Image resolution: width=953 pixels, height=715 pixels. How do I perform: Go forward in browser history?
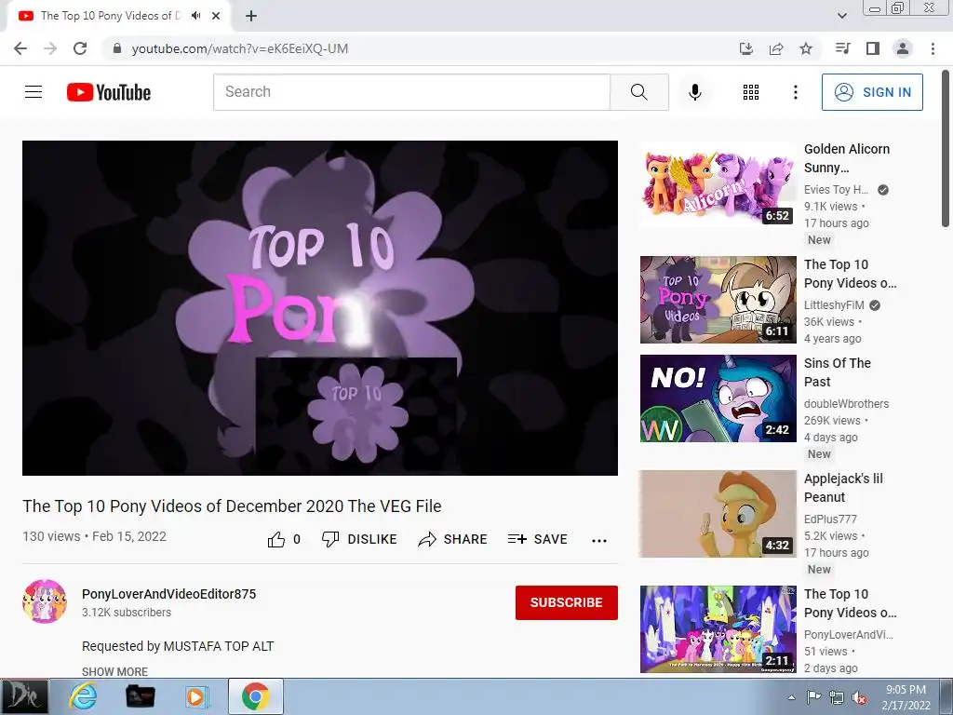tap(50, 48)
